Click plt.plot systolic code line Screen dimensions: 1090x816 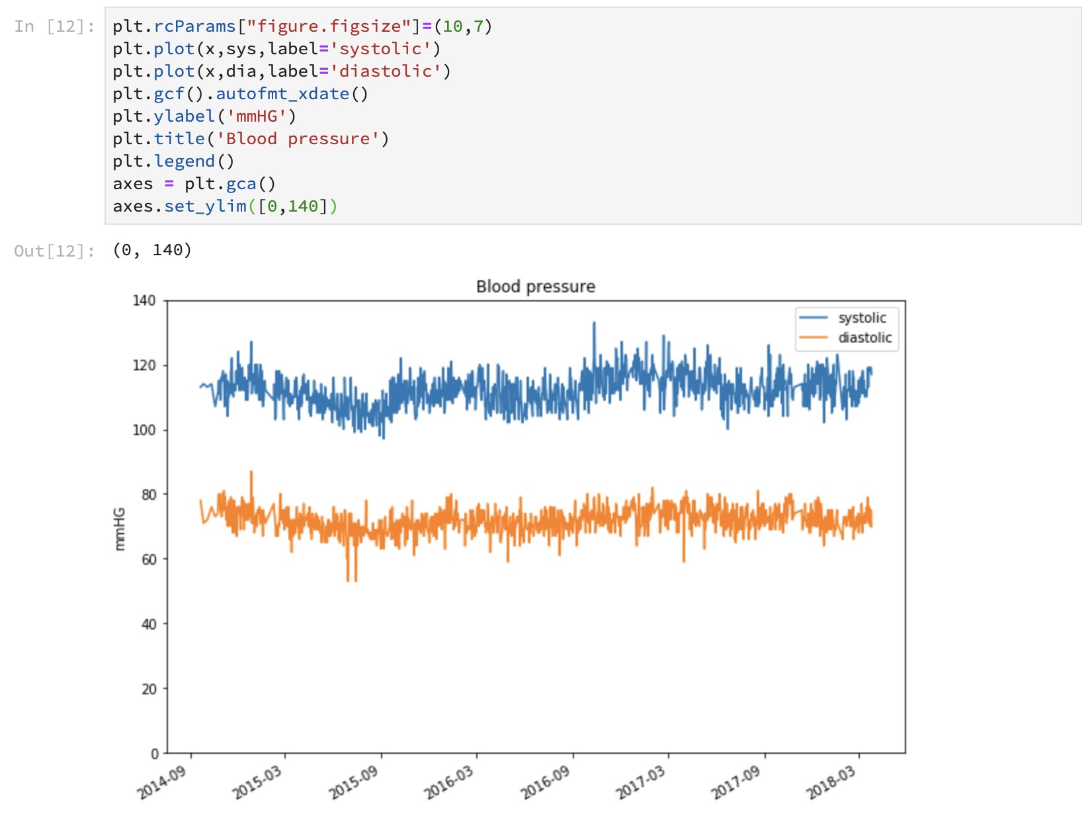276,49
